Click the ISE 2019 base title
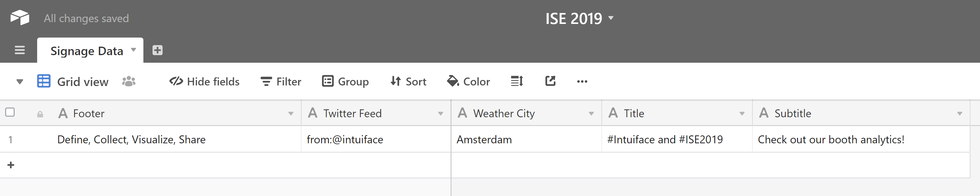This screenshot has width=980, height=196. [x=574, y=18]
